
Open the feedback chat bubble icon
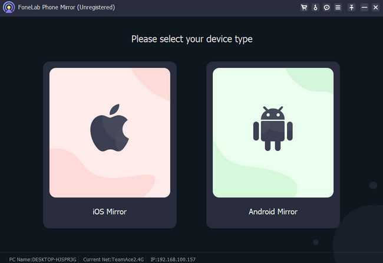point(326,8)
